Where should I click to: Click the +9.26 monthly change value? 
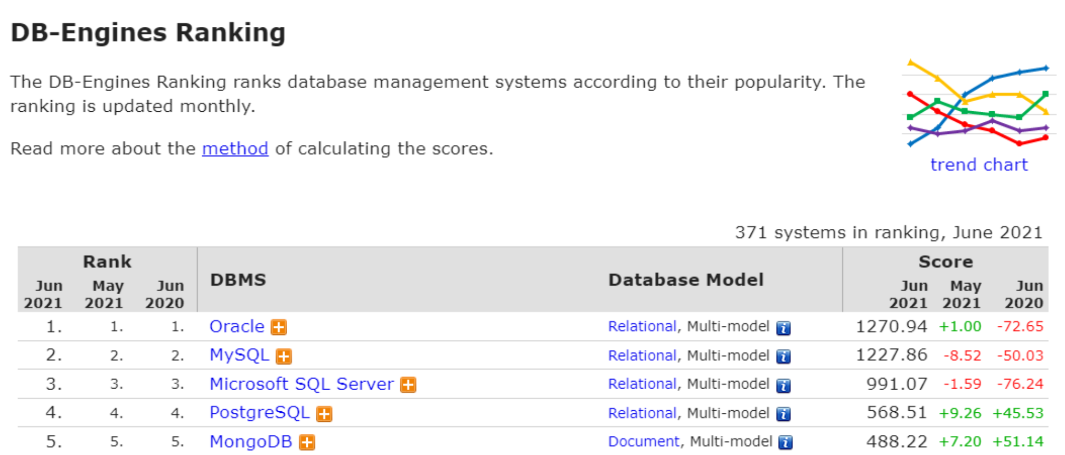pos(960,413)
